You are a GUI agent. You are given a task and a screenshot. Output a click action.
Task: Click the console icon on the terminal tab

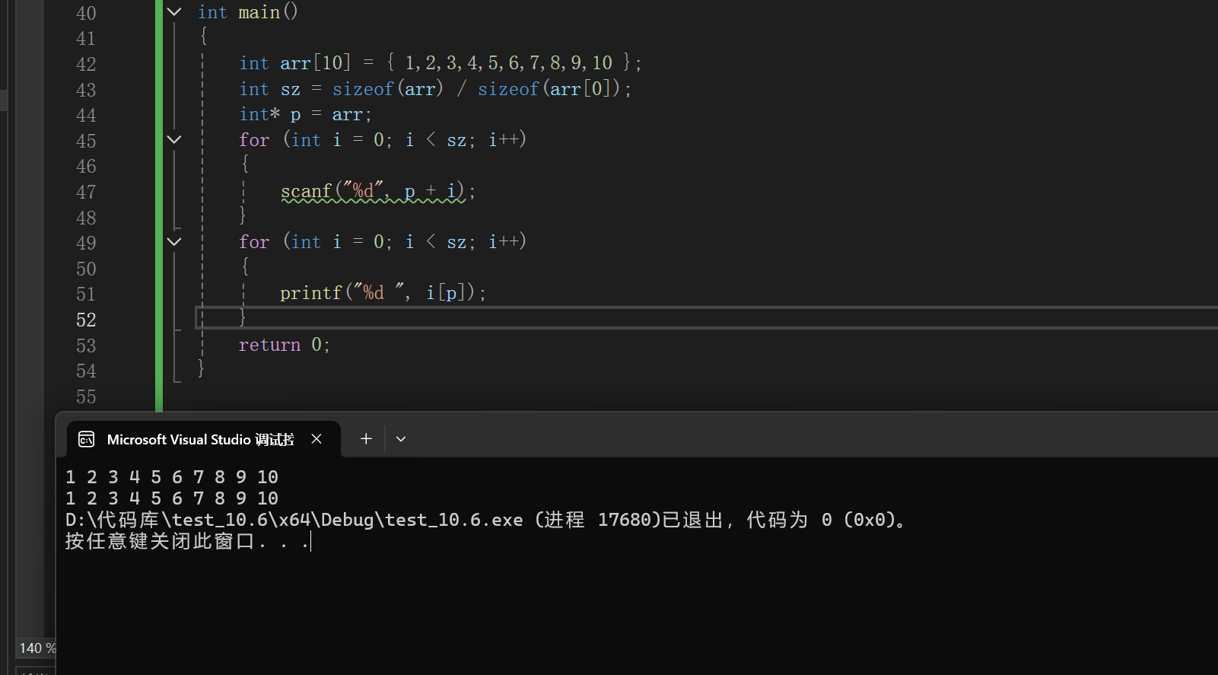click(87, 439)
